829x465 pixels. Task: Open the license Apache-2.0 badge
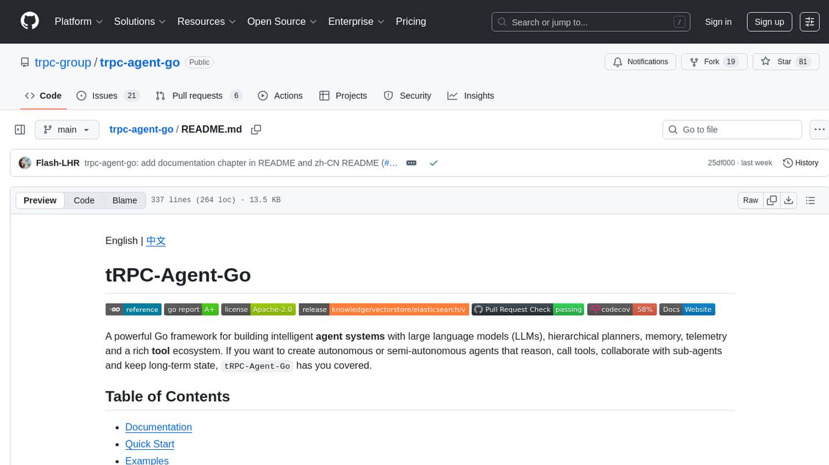click(258, 309)
